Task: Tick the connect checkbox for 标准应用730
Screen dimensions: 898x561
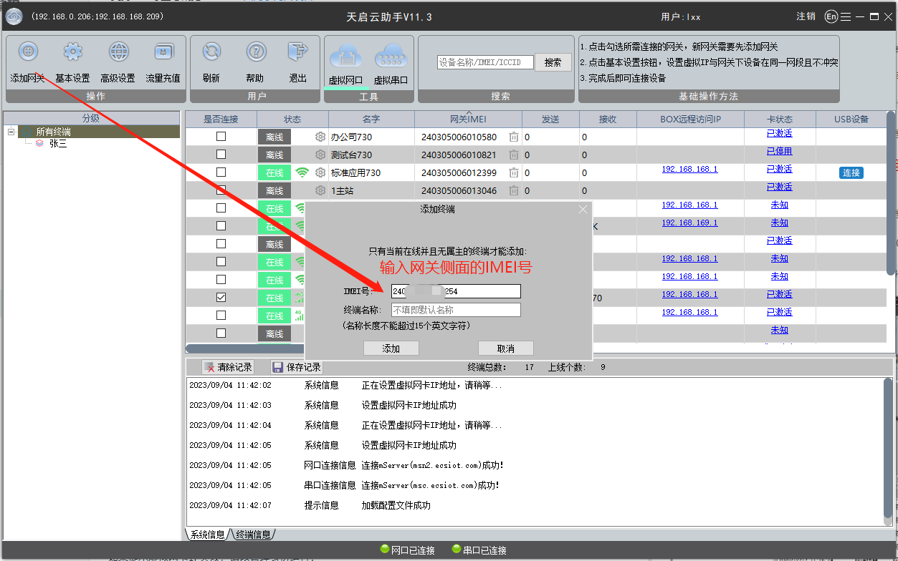Action: point(221,172)
